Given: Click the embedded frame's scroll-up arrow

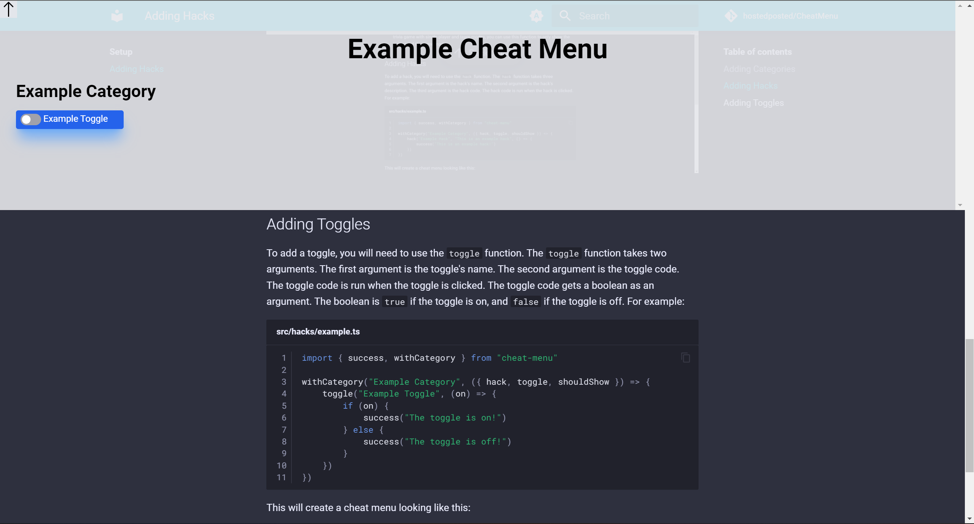Looking at the screenshot, I should [960, 5].
